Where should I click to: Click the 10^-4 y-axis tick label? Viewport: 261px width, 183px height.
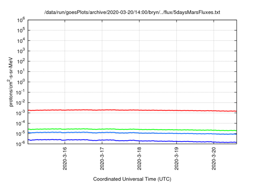click(x=20, y=123)
